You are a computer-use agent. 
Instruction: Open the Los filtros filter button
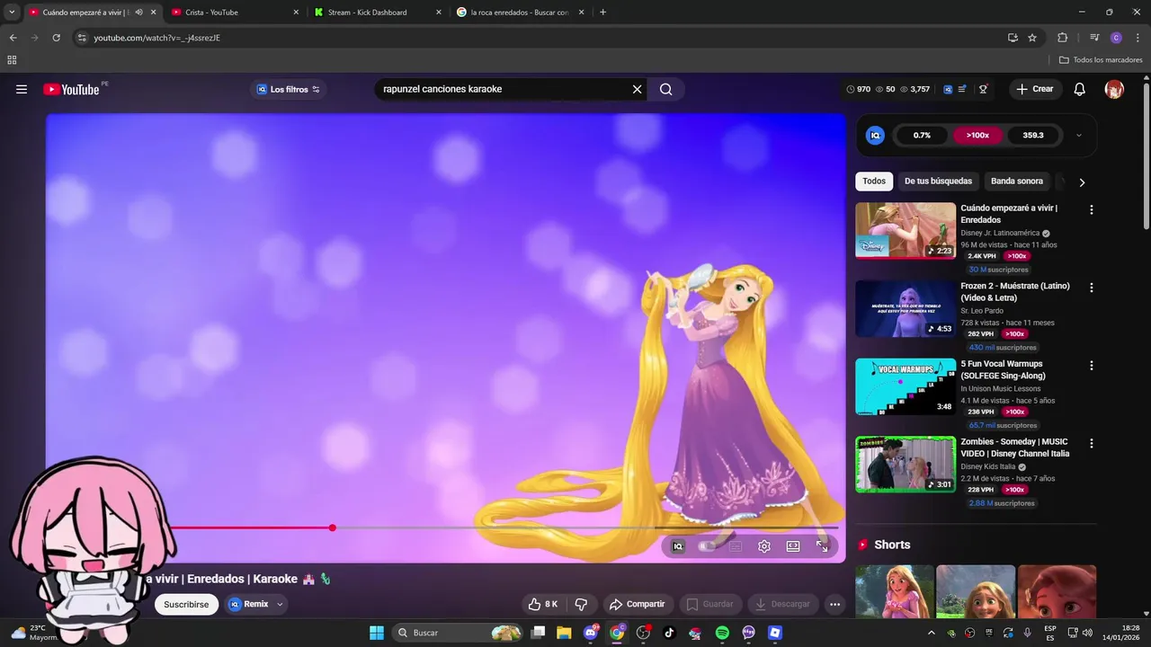pos(289,89)
